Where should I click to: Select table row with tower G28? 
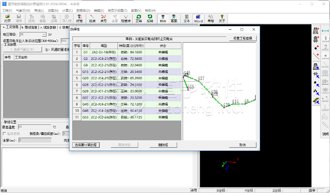(x=127, y=85)
